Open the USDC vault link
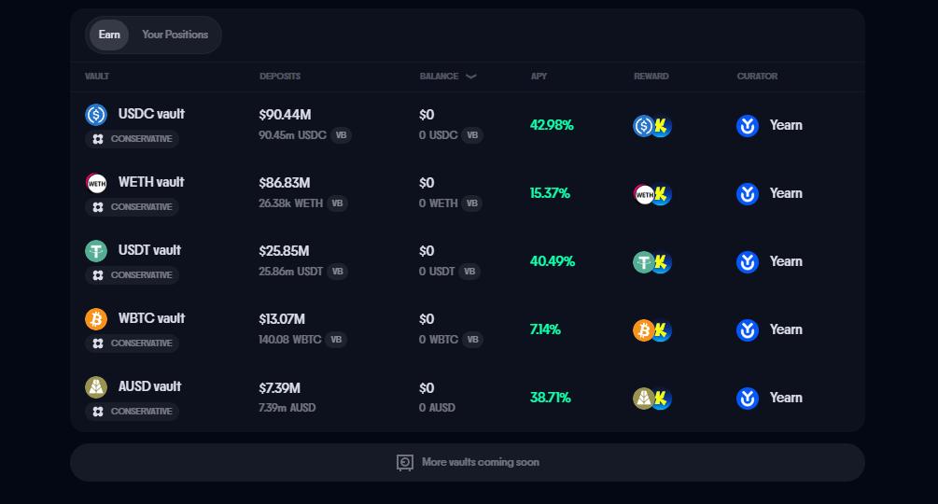The height and width of the screenshot is (504, 938). click(x=151, y=114)
